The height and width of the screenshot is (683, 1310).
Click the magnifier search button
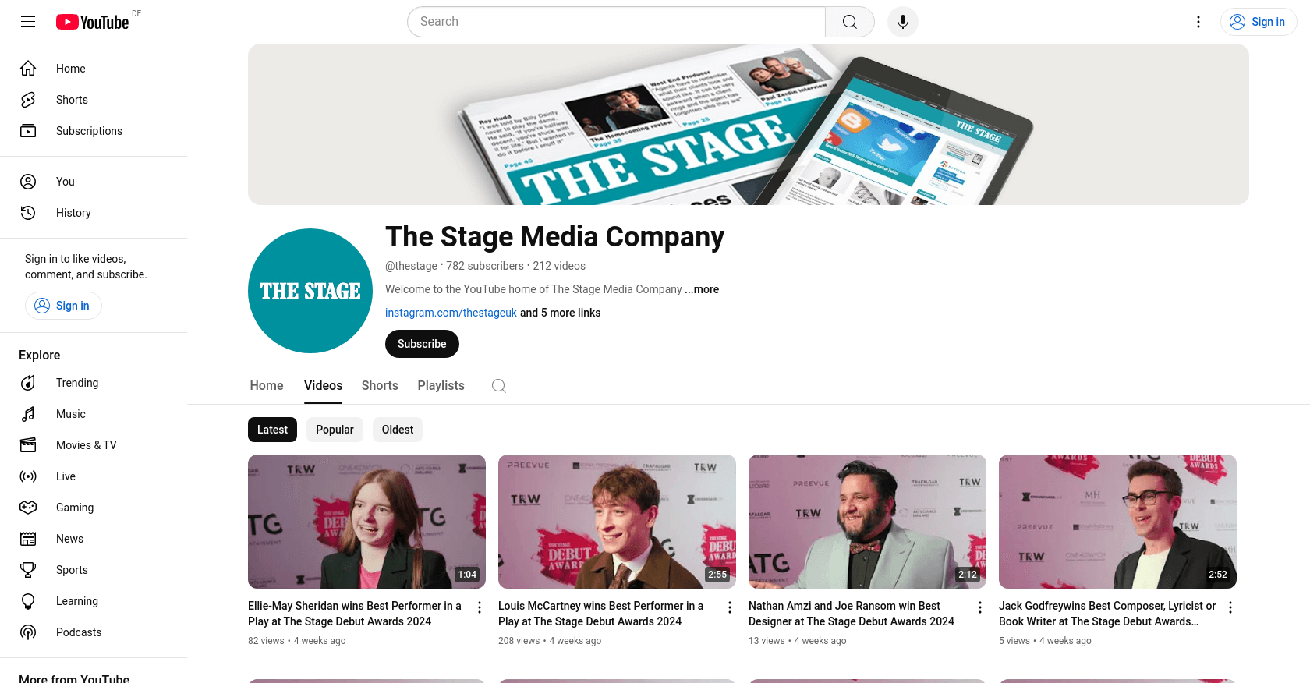pyautogui.click(x=850, y=22)
